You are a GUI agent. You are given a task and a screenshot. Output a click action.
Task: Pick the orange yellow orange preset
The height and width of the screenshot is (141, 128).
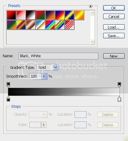(79, 15)
